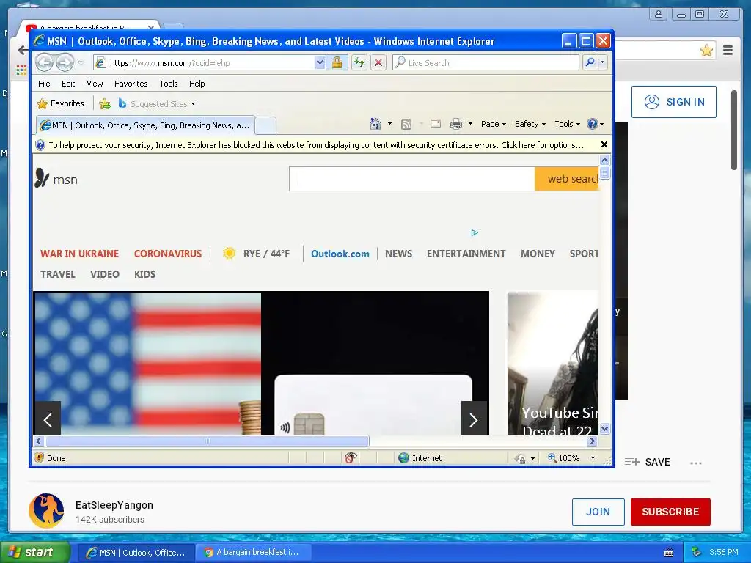Click the Chrome page vertical scrollbar
Viewport: 751px width, 563px height.
click(x=733, y=130)
